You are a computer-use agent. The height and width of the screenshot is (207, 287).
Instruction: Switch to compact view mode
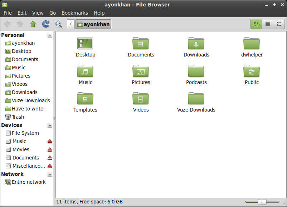[x=279, y=24]
